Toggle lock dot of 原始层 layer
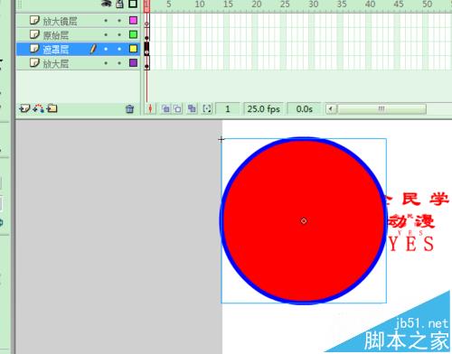This screenshot has height=354, width=452. point(119,34)
